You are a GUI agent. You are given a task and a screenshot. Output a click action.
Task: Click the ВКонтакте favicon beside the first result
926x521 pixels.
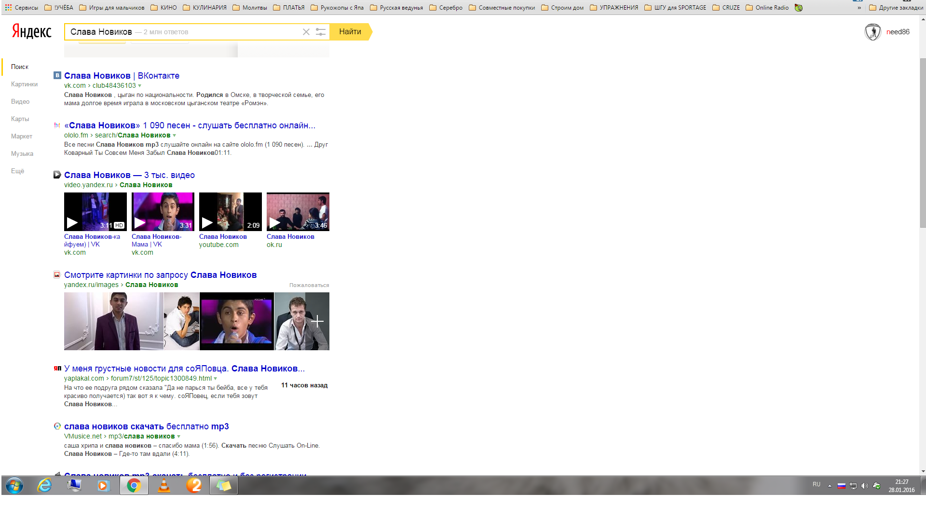[57, 75]
